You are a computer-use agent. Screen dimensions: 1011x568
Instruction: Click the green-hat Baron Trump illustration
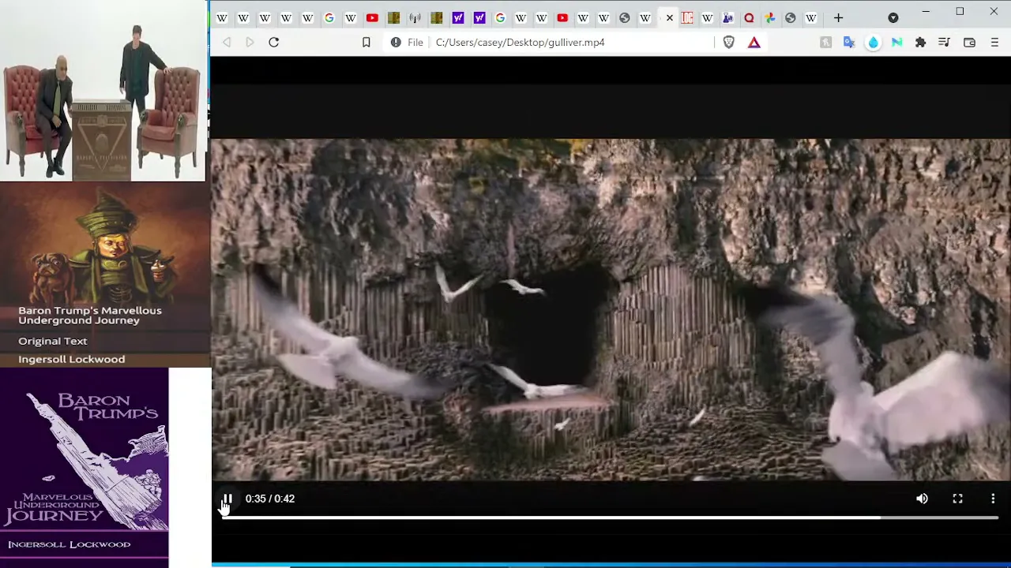107,246
